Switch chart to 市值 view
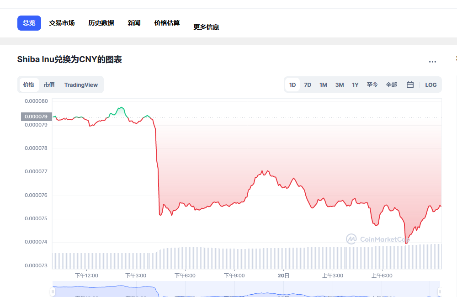 [x=49, y=85]
